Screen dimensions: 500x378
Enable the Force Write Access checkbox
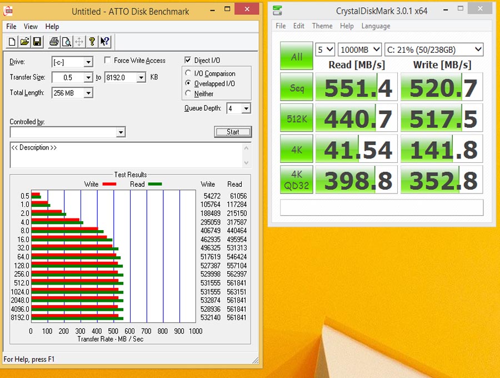click(108, 60)
